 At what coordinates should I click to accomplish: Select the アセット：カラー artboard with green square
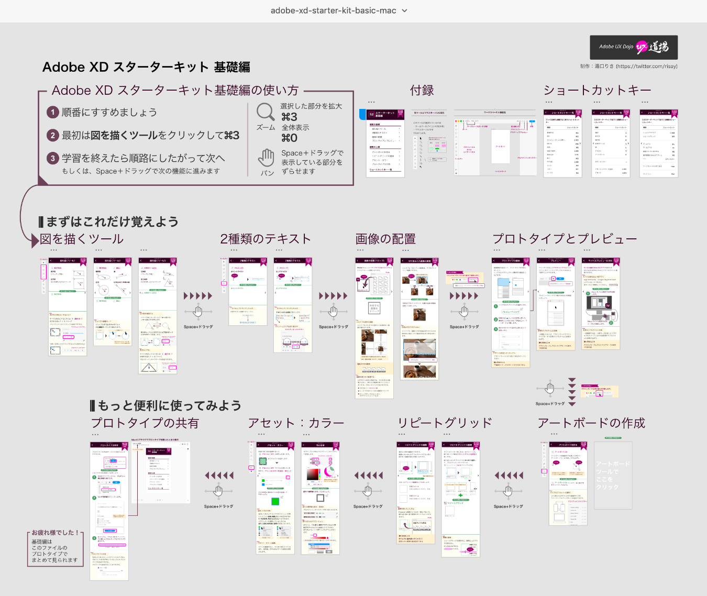coord(275,498)
